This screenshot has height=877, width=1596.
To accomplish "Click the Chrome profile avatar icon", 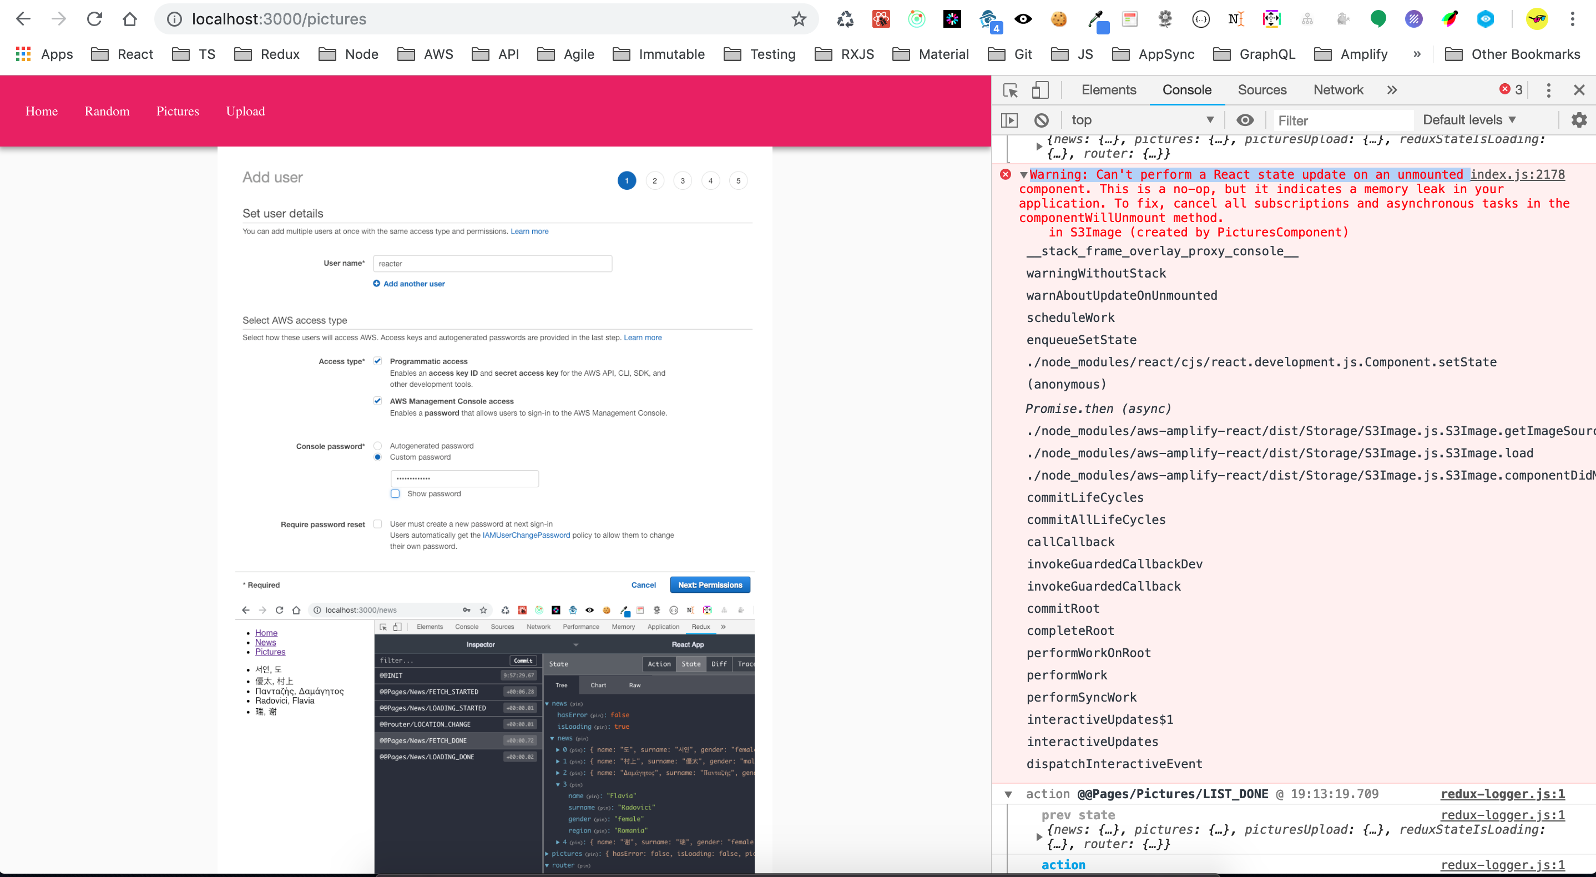I will click(1536, 19).
